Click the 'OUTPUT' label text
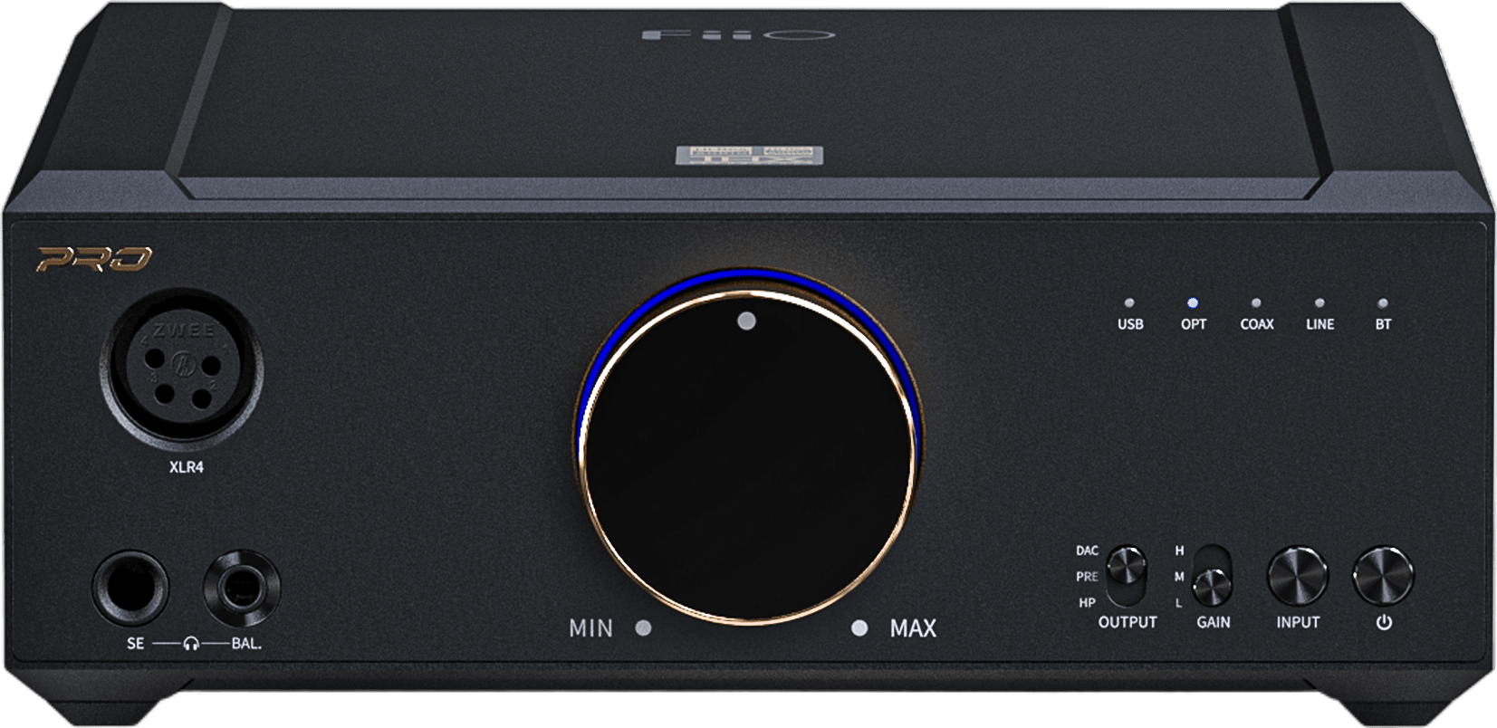Screen dimensions: 1497x728 pos(1128,622)
